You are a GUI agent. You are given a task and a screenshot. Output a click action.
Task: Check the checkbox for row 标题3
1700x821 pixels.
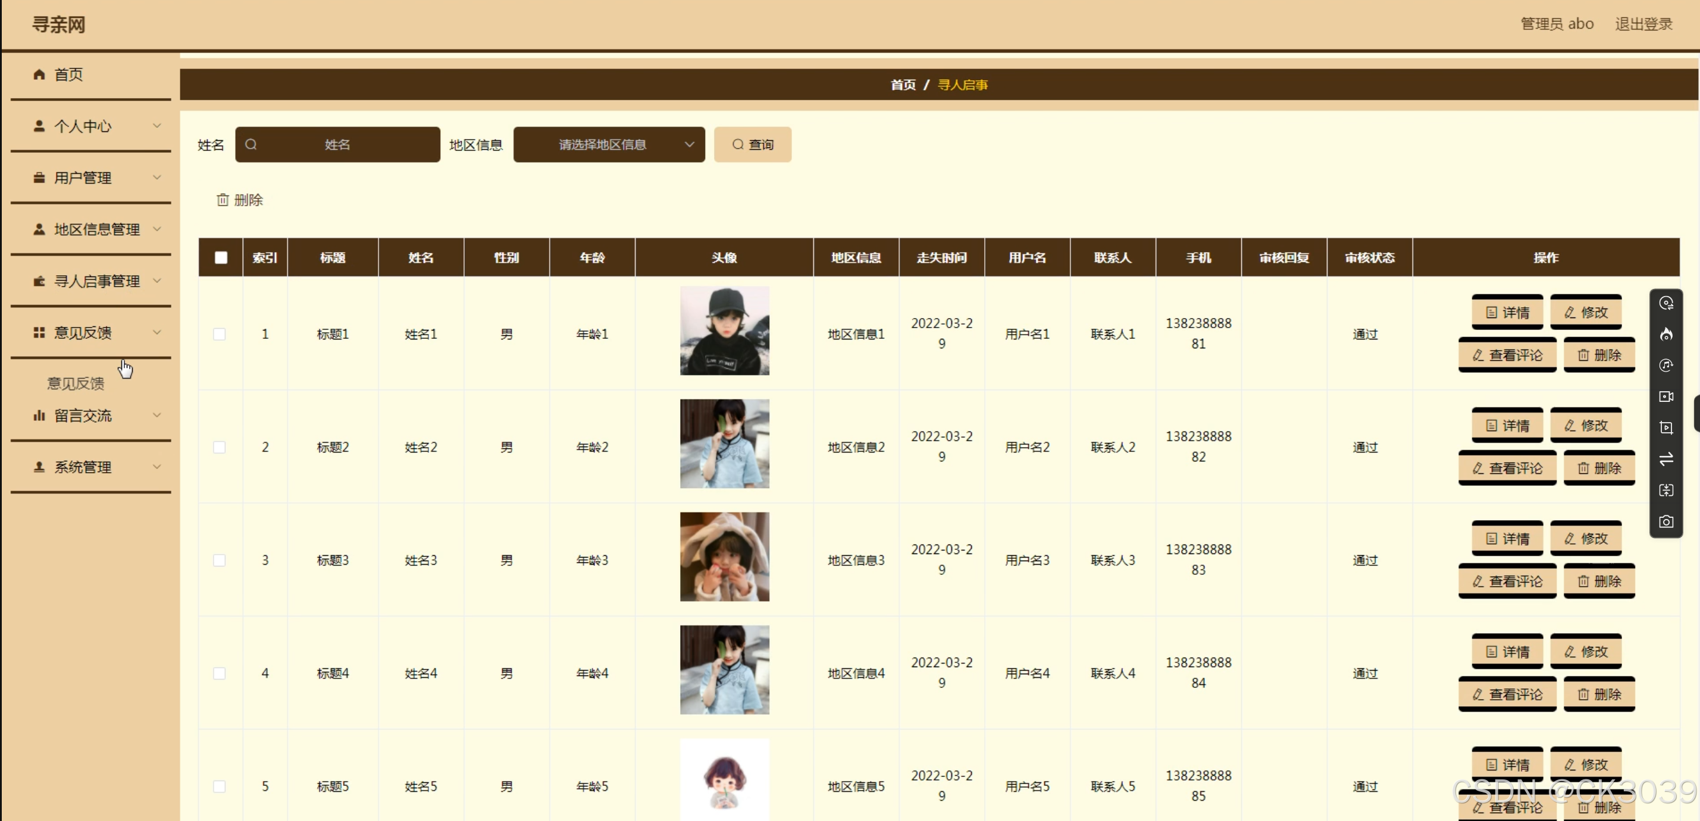(220, 561)
